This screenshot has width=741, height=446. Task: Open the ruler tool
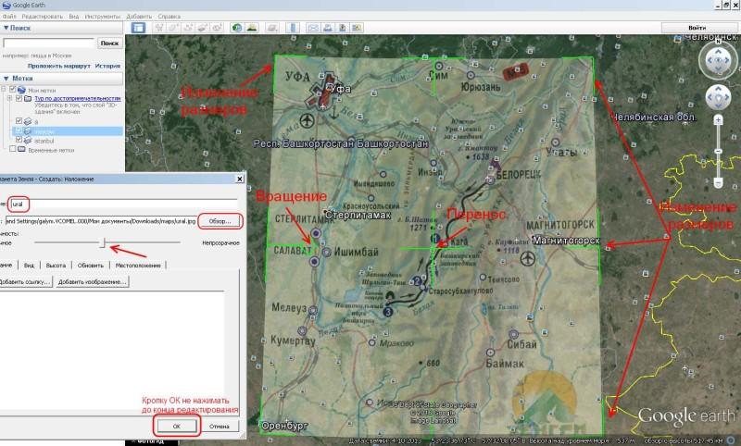tap(293, 28)
